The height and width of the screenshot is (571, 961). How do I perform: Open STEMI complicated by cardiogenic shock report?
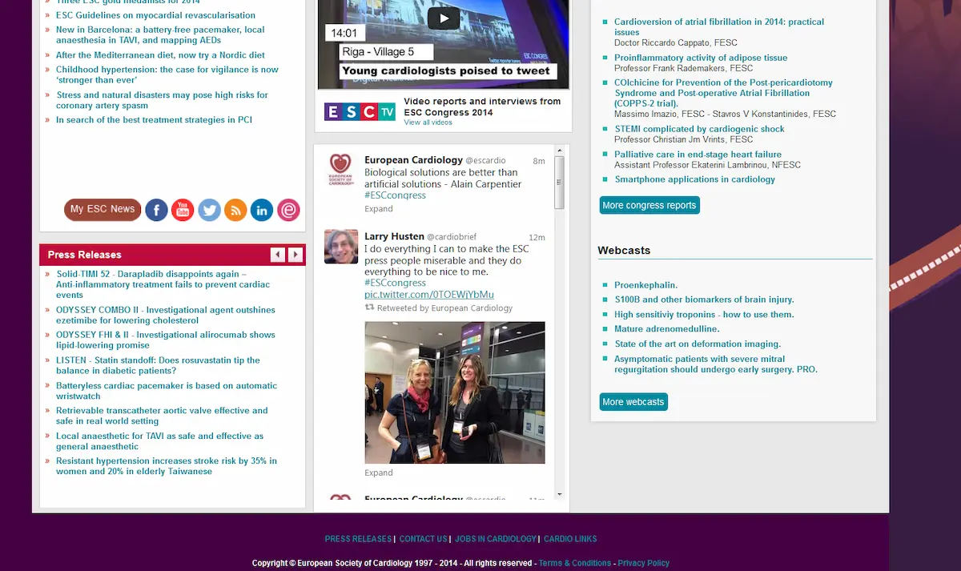(699, 129)
